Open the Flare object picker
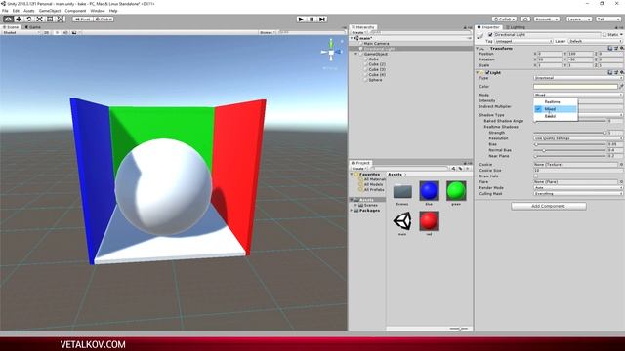Image resolution: width=625 pixels, height=351 pixels. [621, 182]
